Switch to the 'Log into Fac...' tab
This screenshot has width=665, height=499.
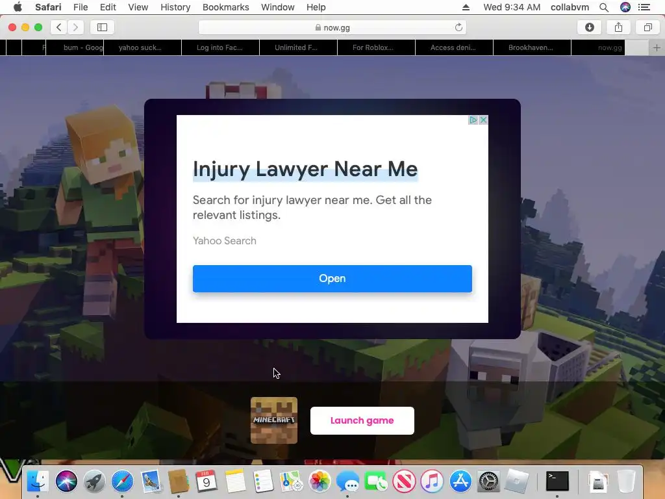pos(221,47)
